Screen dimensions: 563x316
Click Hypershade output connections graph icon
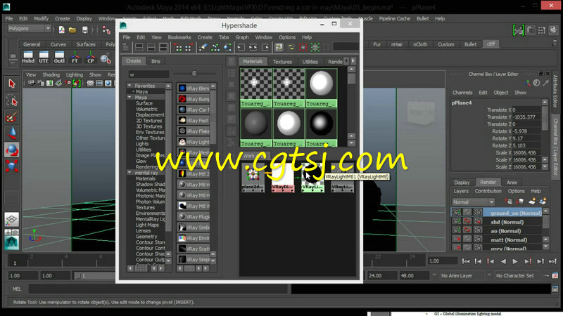pos(265,47)
